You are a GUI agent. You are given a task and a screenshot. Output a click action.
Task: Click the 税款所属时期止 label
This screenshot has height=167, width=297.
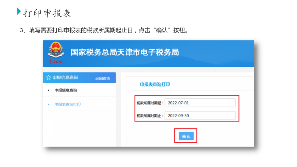point(150,116)
